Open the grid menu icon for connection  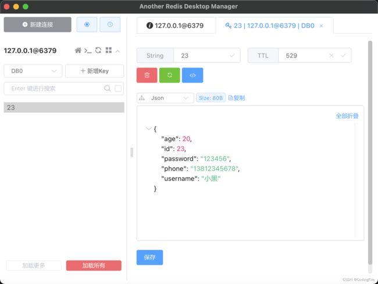(x=109, y=50)
